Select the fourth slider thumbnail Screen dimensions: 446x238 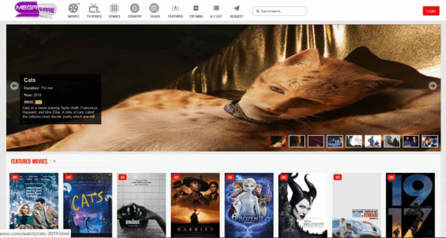335,141
